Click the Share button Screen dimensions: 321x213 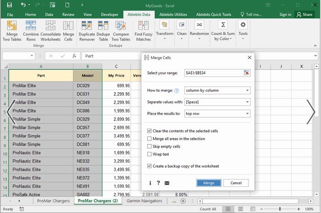[x=304, y=15]
